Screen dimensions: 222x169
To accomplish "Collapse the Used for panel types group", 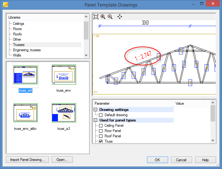I will tap(95, 120).
